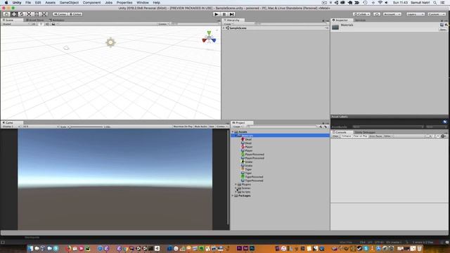Screen dimensions: 450x253
Task: Select the Rotate tool in toolbar
Action: [21, 14]
